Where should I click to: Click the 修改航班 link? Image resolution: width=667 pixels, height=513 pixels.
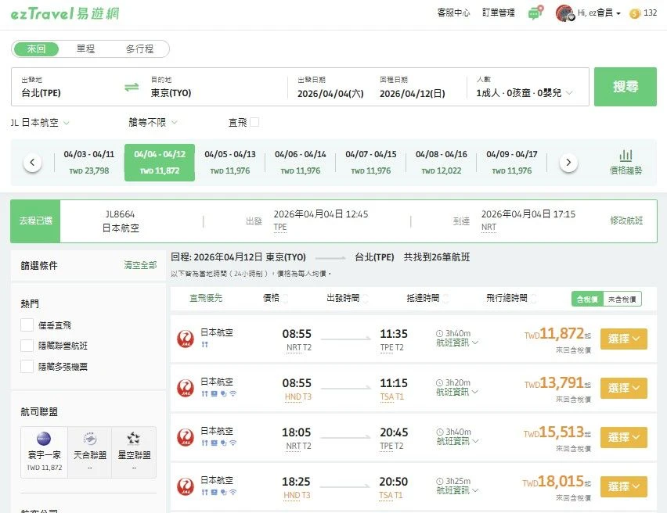(626, 221)
